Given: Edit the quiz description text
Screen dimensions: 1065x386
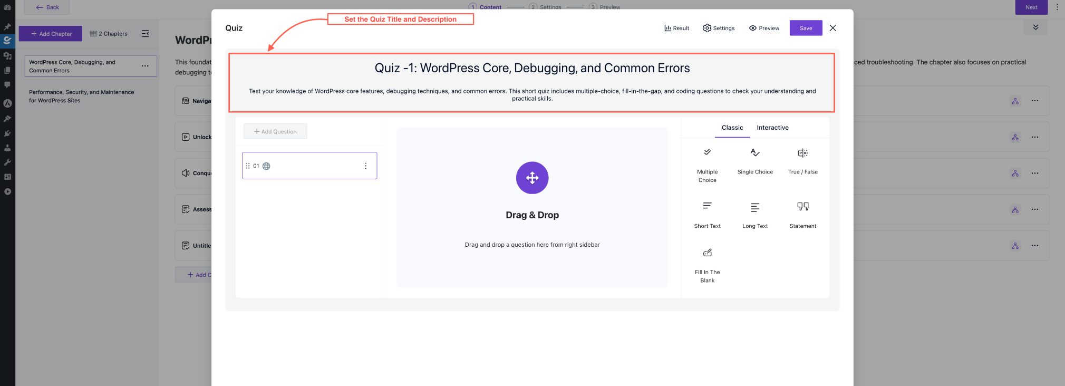Looking at the screenshot, I should (x=532, y=95).
